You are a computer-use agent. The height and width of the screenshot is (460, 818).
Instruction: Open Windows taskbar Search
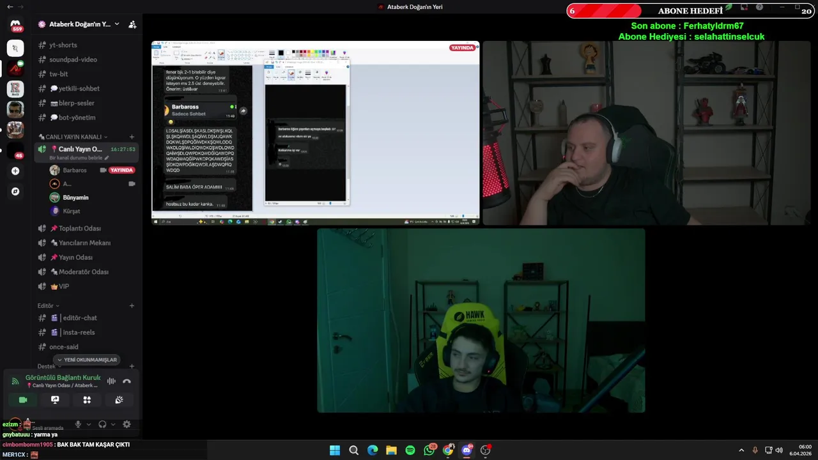coord(353,450)
